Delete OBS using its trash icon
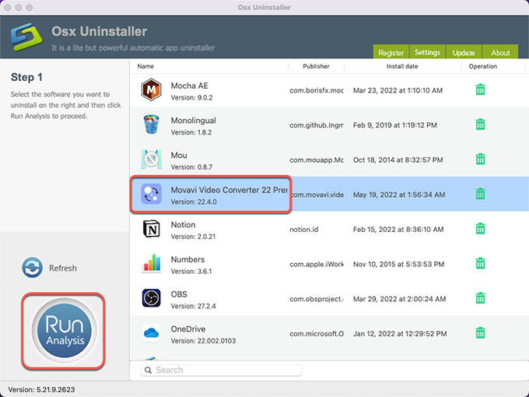This screenshot has width=529, height=397. pyautogui.click(x=480, y=298)
